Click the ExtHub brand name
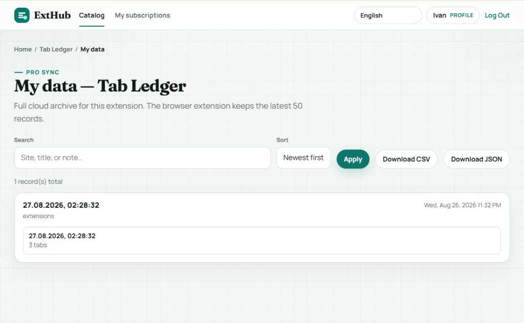This screenshot has height=323, width=524. click(x=52, y=15)
